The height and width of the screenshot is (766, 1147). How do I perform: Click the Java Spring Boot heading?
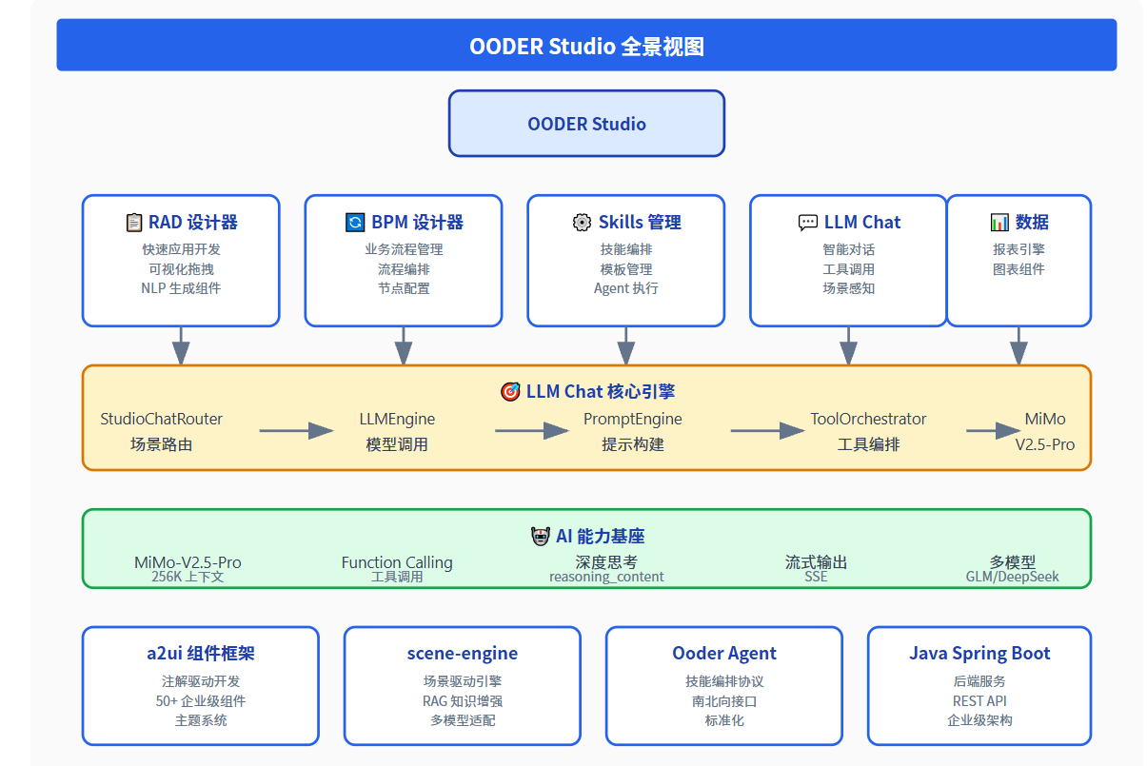pyautogui.click(x=979, y=654)
